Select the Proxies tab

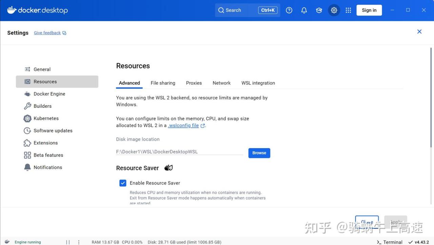(x=194, y=83)
